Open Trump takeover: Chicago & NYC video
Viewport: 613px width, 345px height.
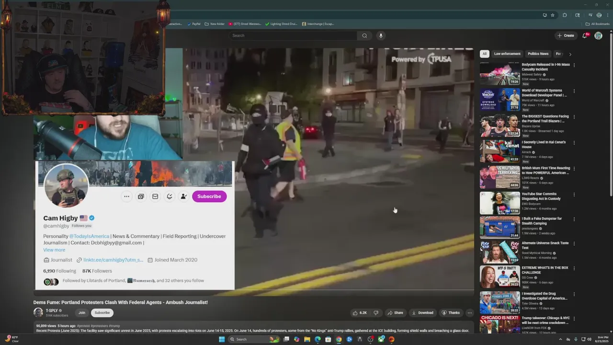pos(500,325)
